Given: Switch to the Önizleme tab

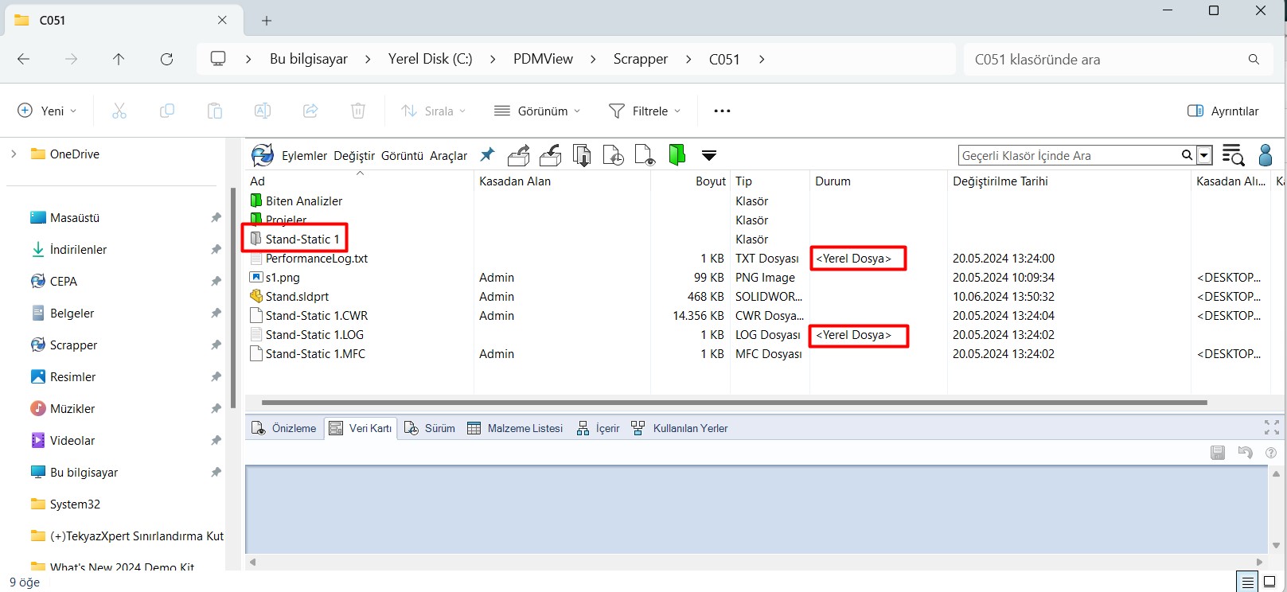Looking at the screenshot, I should pyautogui.click(x=284, y=428).
